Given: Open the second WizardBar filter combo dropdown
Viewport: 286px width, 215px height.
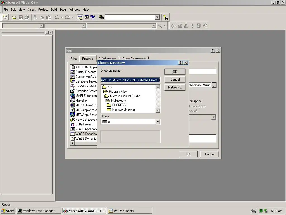Looking at the screenshot, I should tap(84, 25).
